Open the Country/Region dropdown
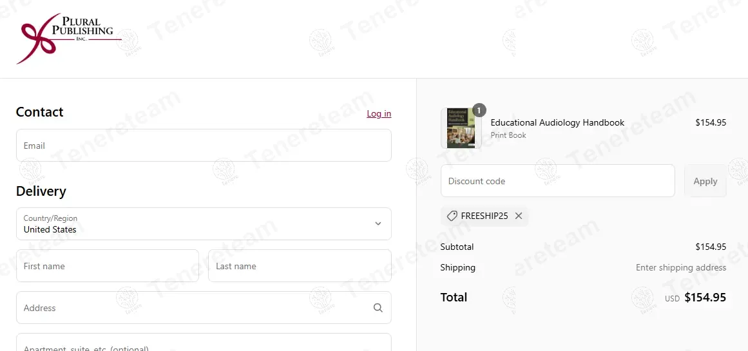 (204, 223)
